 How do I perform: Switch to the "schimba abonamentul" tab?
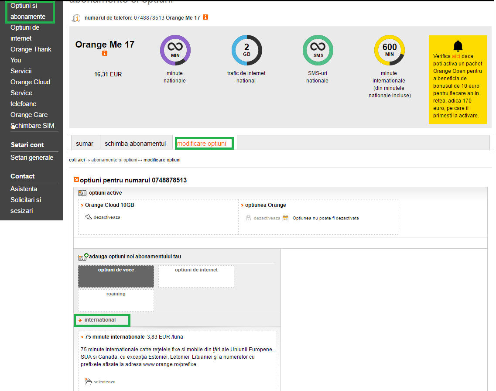(135, 144)
